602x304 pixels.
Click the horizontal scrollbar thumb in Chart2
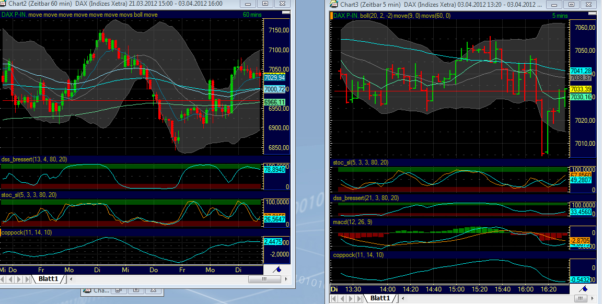(x=264, y=279)
